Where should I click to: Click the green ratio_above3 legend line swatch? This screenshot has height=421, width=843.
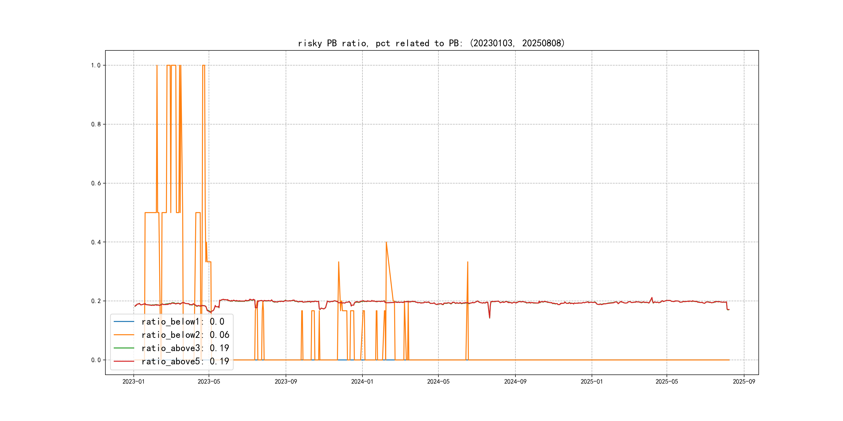point(124,348)
